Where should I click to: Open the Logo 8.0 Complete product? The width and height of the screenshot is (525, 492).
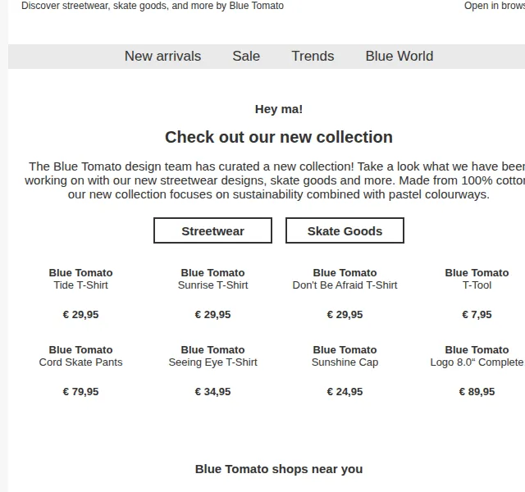(x=477, y=362)
